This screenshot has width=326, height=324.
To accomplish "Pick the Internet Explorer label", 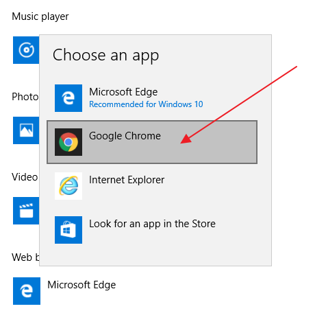I will pos(127,180).
